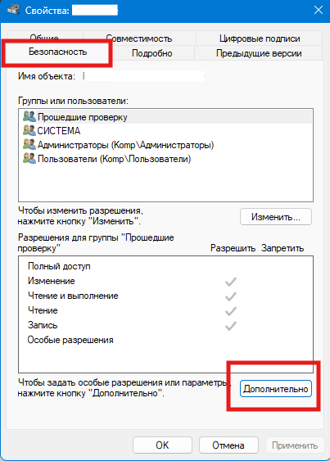
Task: Click the Отмена button
Action: pyautogui.click(x=228, y=445)
